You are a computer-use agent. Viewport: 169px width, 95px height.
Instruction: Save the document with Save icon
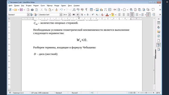[x=21, y=10]
